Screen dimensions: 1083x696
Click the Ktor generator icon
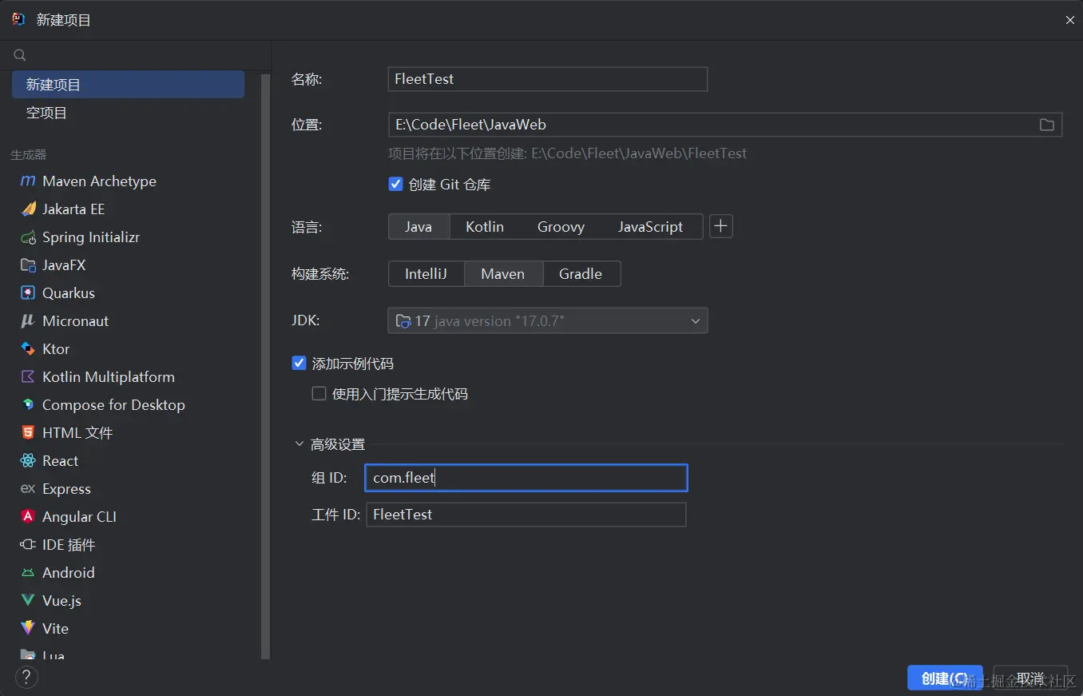pos(28,349)
